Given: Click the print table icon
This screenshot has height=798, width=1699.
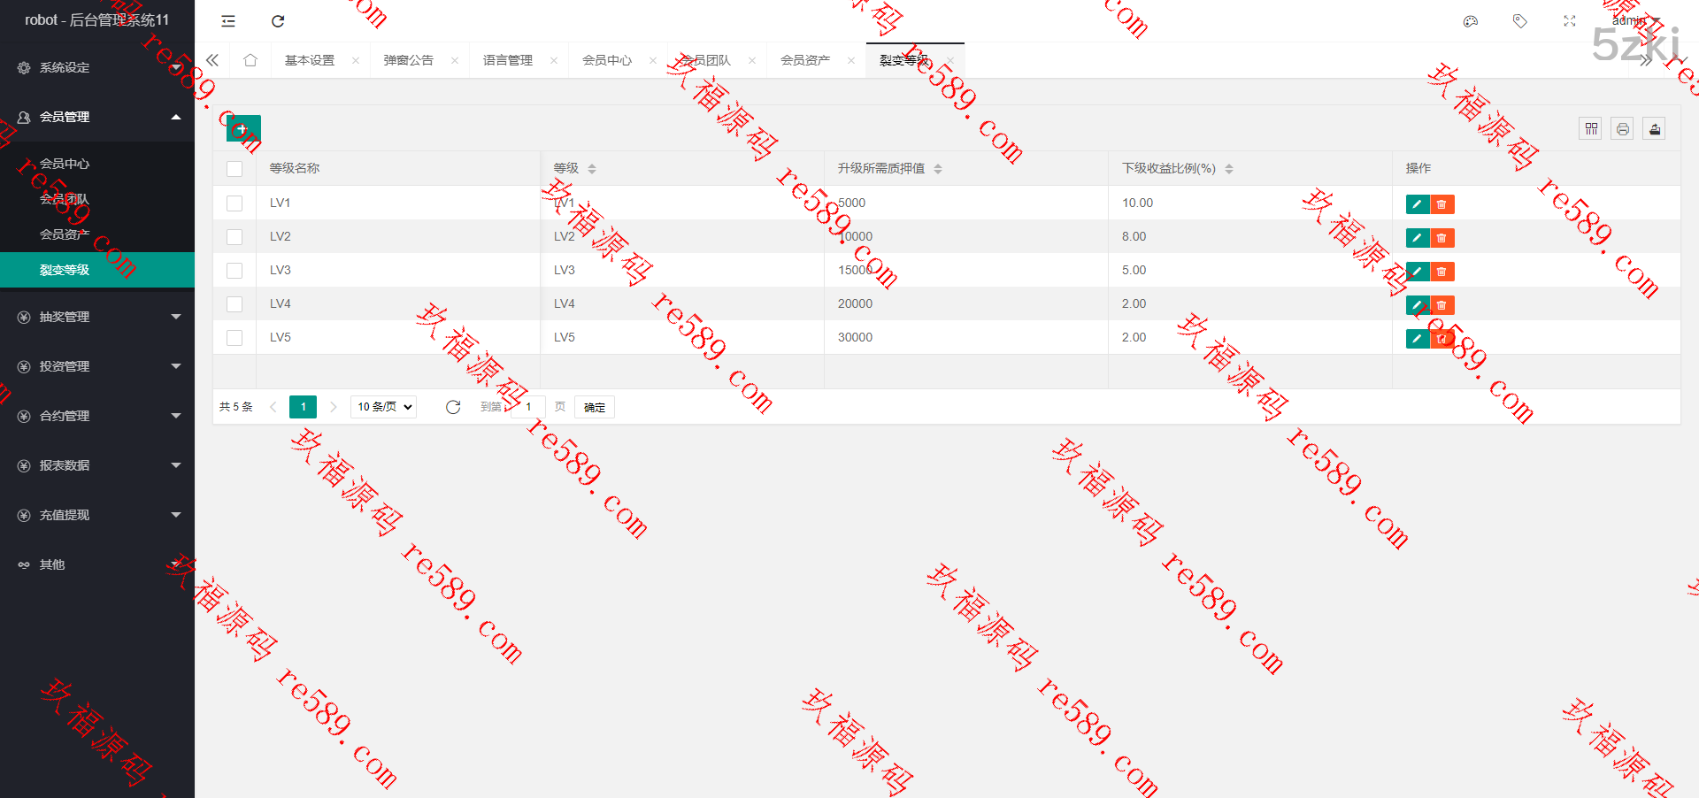Looking at the screenshot, I should 1622,129.
